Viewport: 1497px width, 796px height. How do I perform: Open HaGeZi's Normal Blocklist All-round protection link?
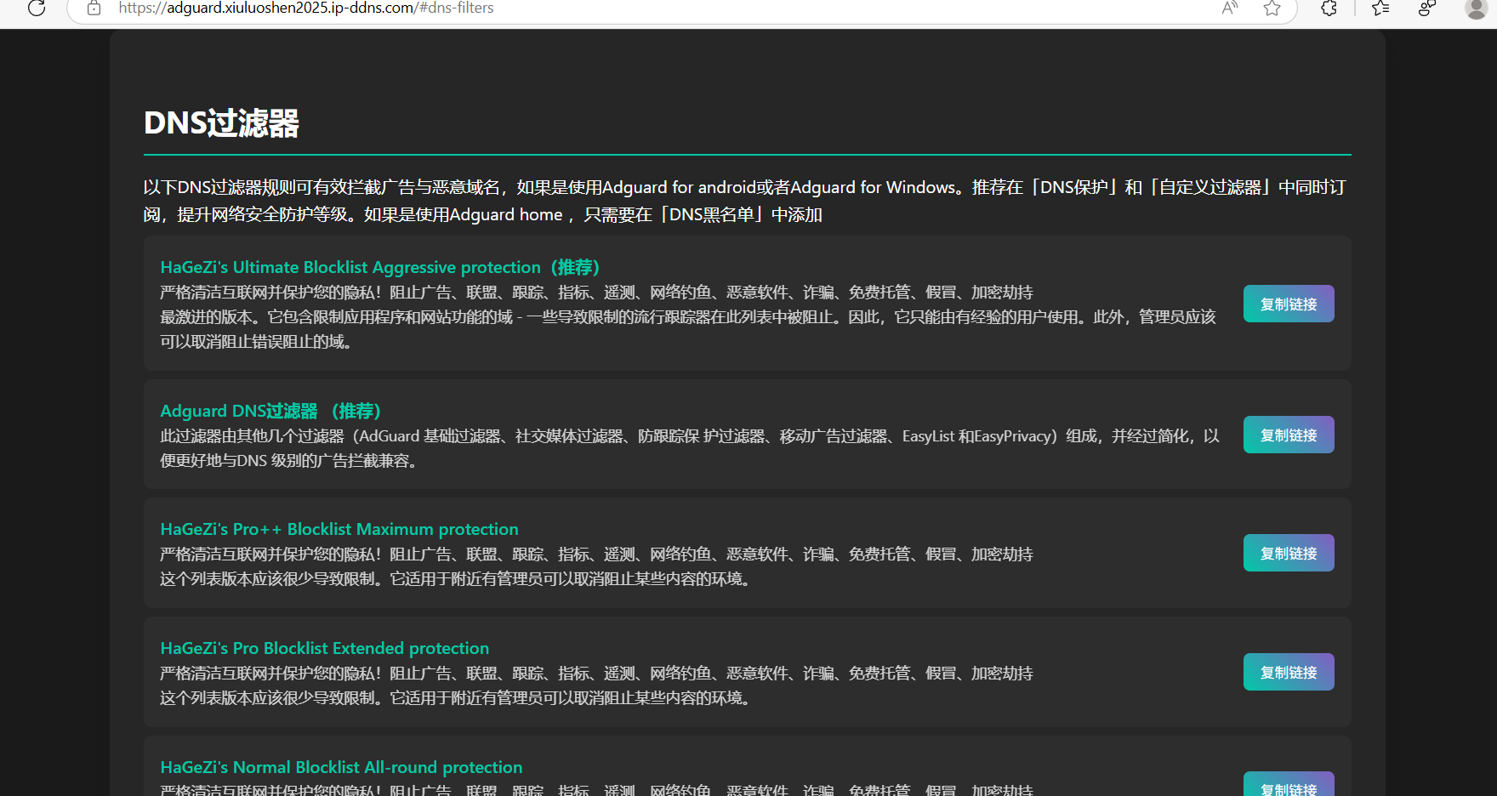tap(340, 766)
